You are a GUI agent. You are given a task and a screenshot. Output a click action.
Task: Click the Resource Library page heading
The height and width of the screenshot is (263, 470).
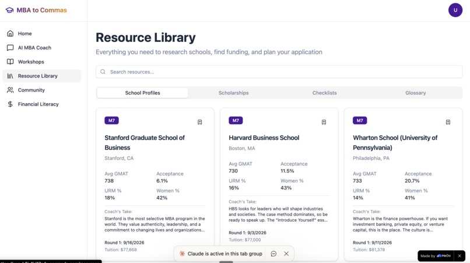146,38
